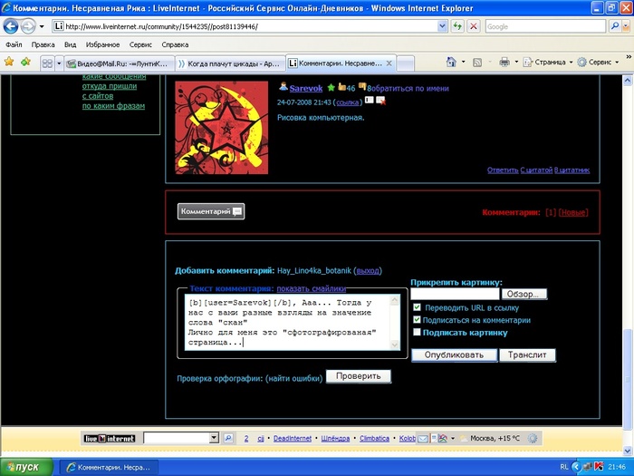Click the выход logout link

(368, 271)
